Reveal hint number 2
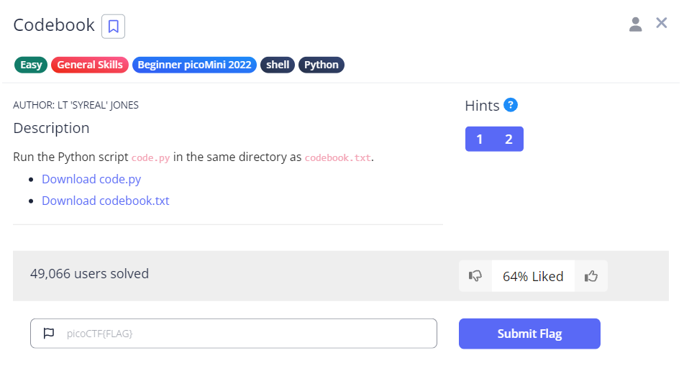 click(509, 139)
